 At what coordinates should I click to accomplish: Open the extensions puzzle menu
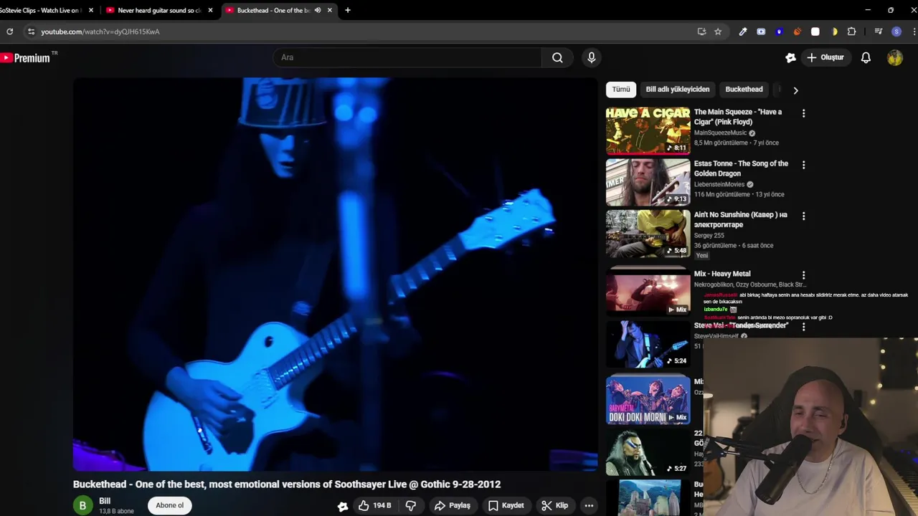click(851, 32)
